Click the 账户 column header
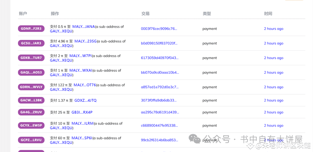 (23, 14)
